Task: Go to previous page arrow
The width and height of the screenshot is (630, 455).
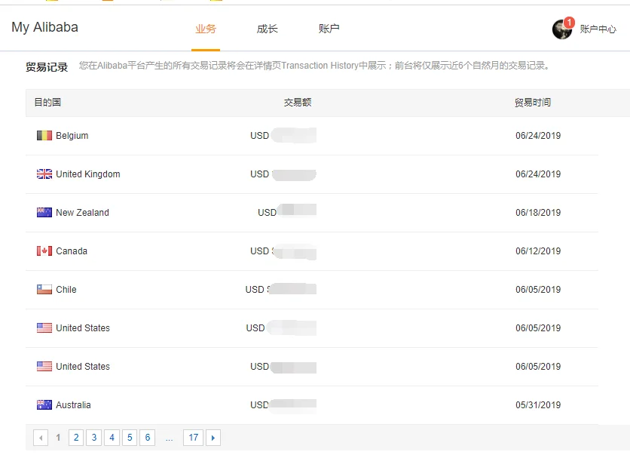Action: coord(41,438)
